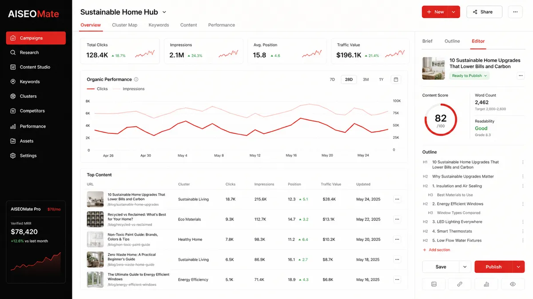Viewport: 533px width, 299px height.
Task: Sort table by Impressions column header
Action: (264, 184)
